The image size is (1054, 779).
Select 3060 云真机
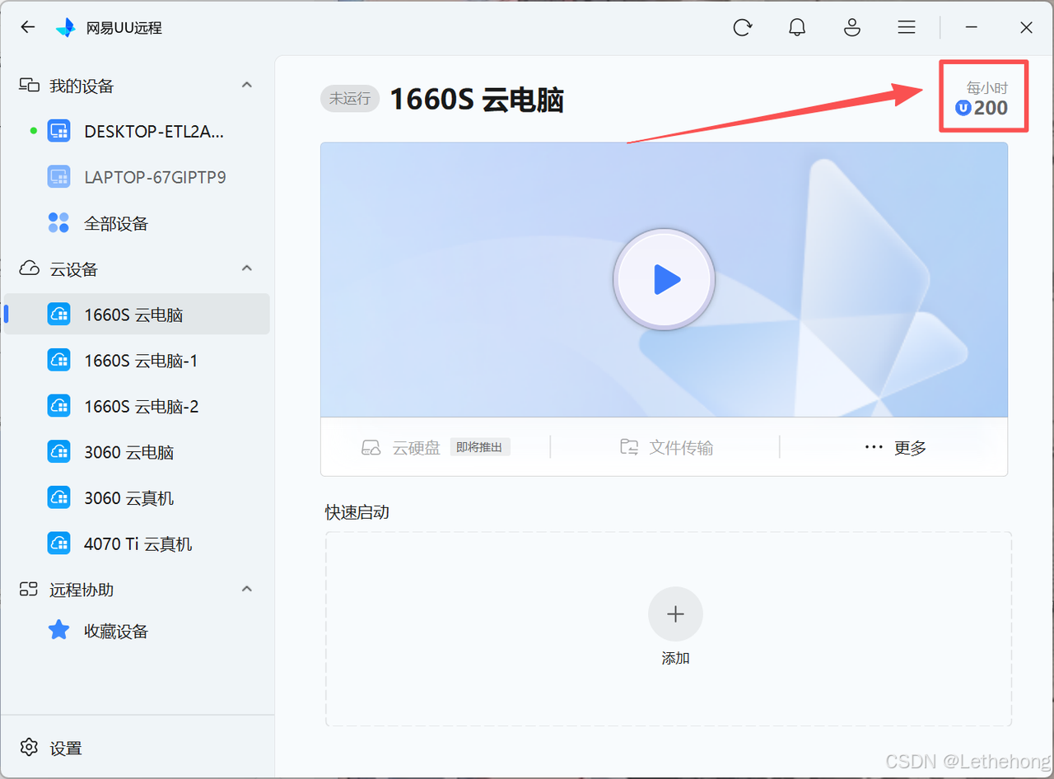[x=137, y=498]
